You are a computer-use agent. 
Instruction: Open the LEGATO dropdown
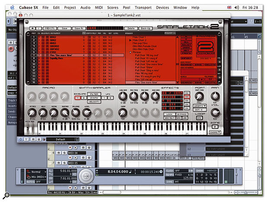[x=199, y=106]
